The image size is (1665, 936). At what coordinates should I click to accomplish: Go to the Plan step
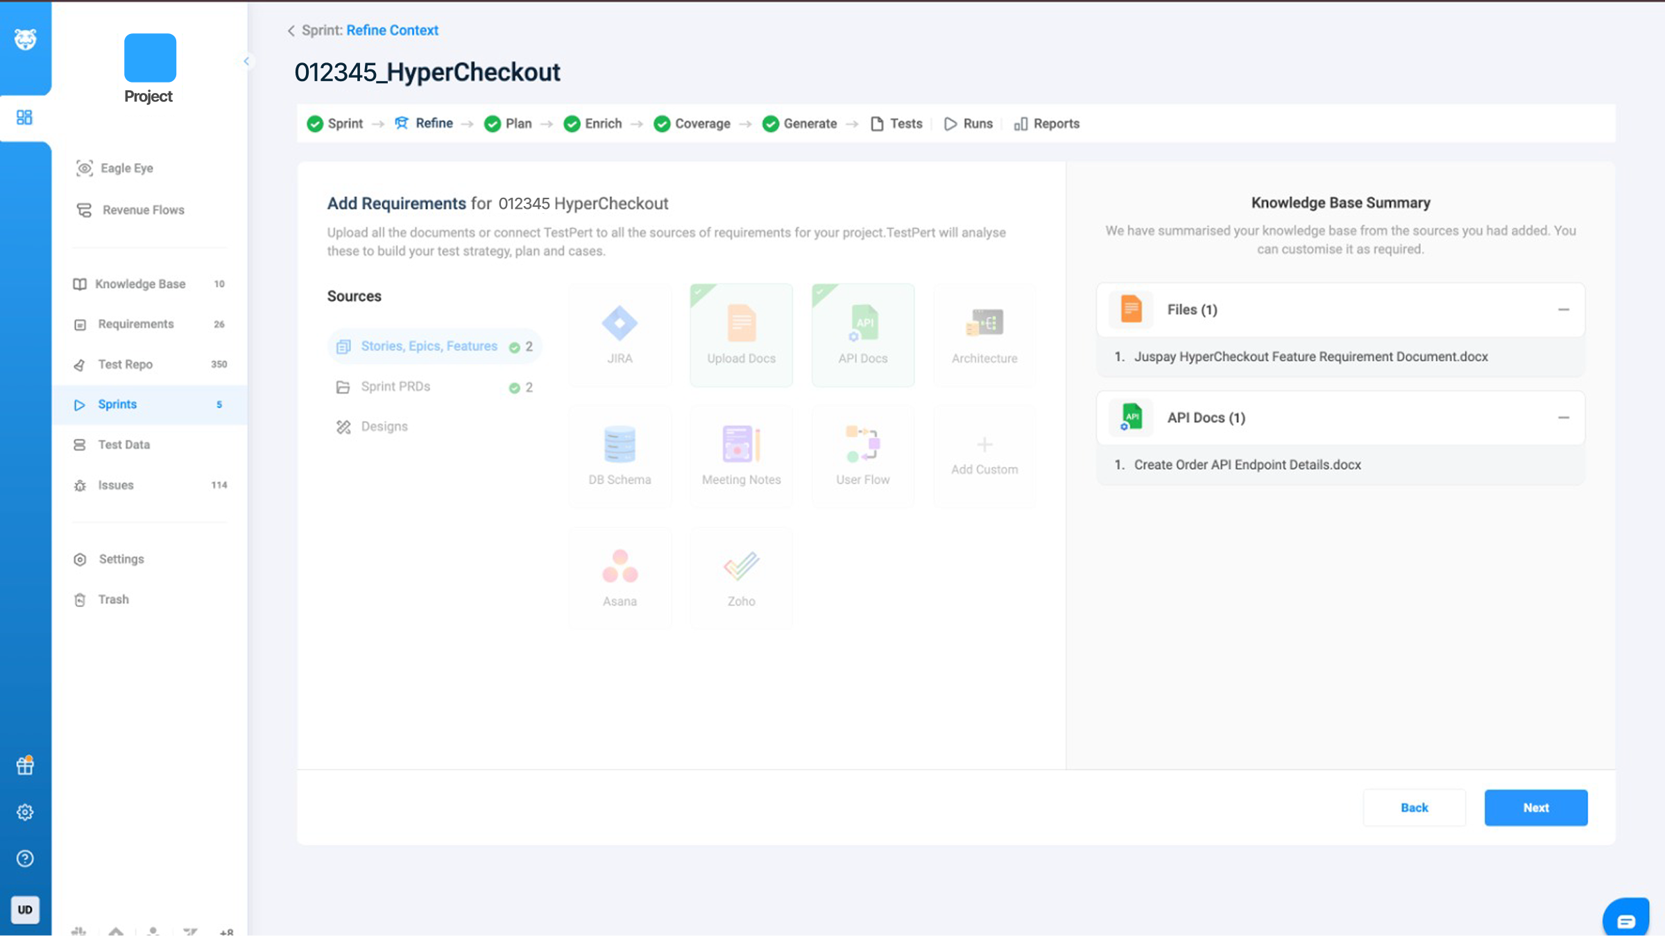point(509,124)
